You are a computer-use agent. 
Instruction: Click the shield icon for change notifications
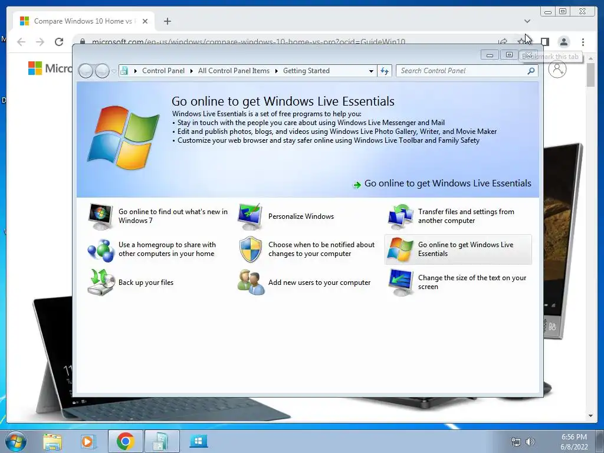click(x=250, y=250)
